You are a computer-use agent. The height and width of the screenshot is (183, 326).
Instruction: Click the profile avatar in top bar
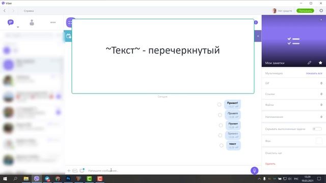[275, 11]
